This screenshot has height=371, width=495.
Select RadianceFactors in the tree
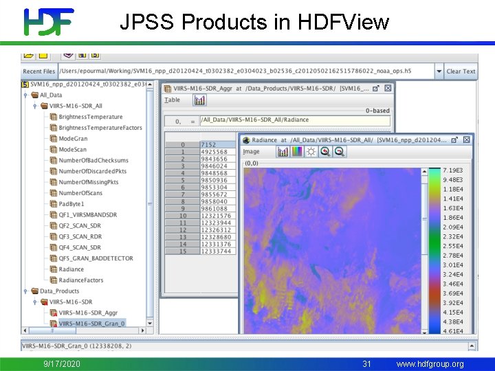tap(81, 280)
